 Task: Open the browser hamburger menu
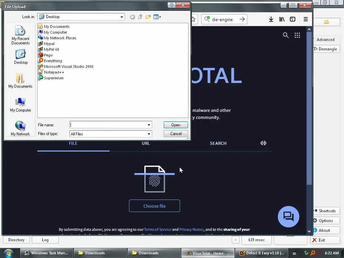pyautogui.click(x=306, y=19)
